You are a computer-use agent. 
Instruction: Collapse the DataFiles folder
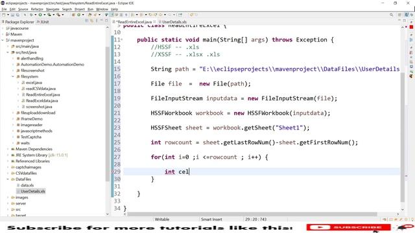pyautogui.click(x=8, y=179)
